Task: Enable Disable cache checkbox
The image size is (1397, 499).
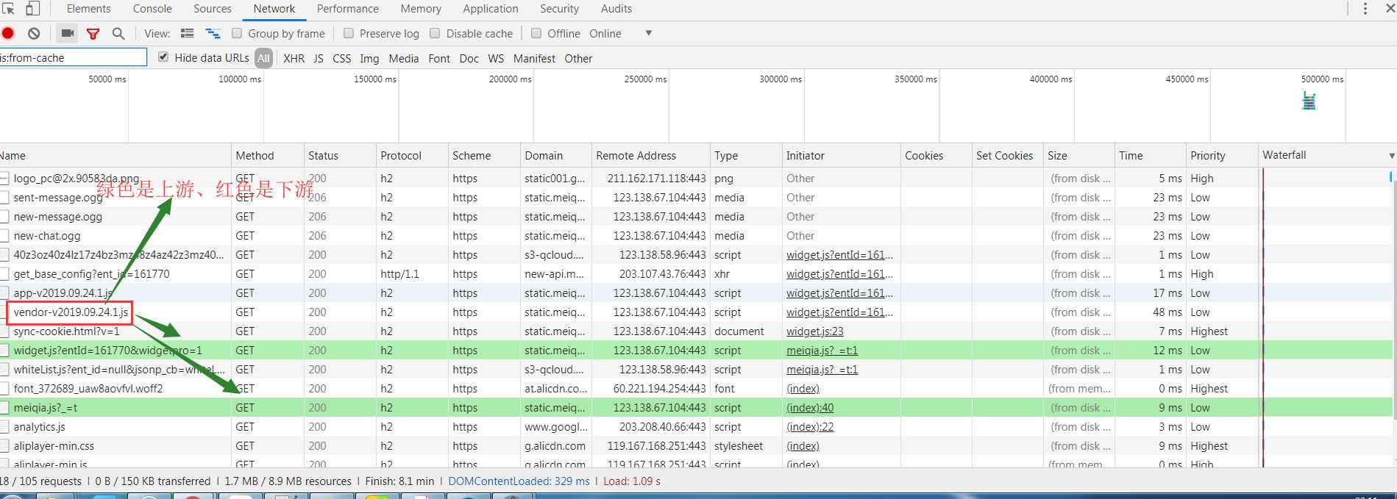Action: (435, 33)
